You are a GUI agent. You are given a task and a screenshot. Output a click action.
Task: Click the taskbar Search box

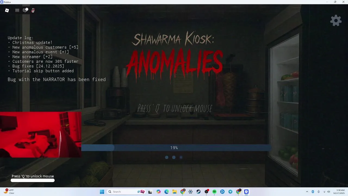point(126,192)
